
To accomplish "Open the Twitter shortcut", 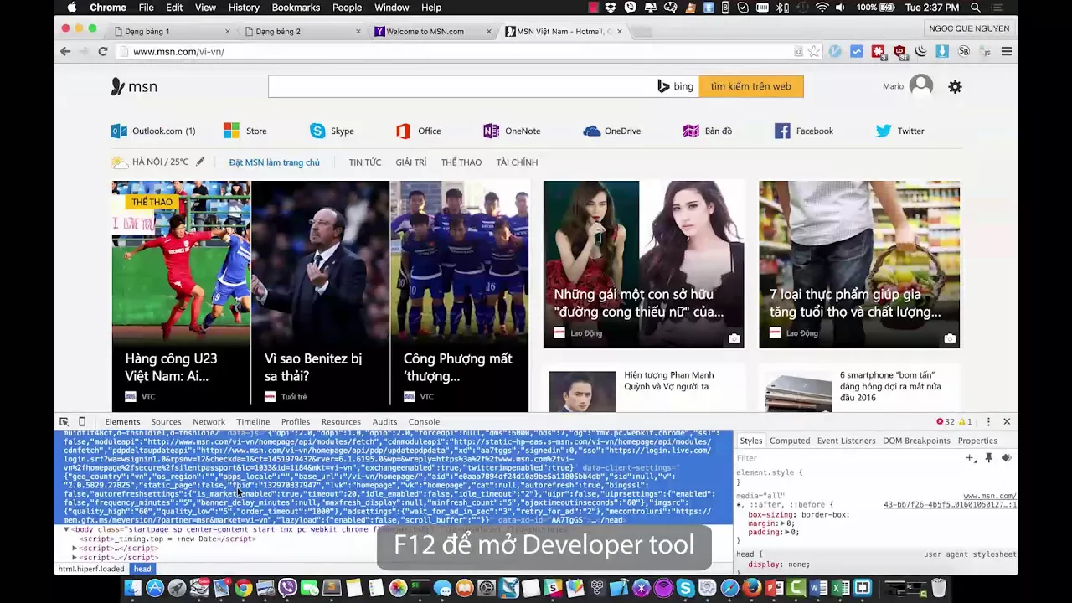I will pos(900,131).
